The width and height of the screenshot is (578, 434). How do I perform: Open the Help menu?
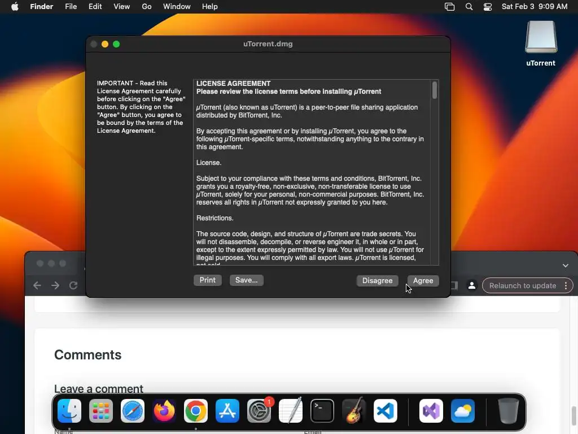210,7
